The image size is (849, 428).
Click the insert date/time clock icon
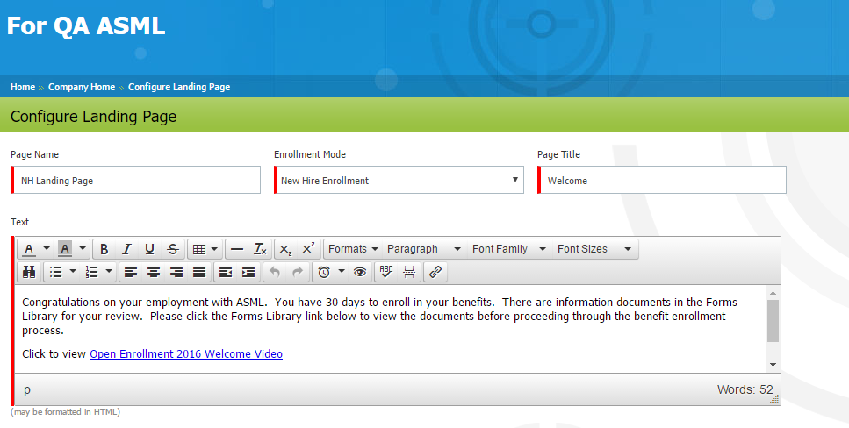click(x=324, y=272)
